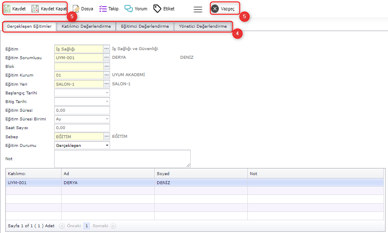Click next-page arrow icon in pager
This screenshot has width=388, height=233.
[x=113, y=226]
